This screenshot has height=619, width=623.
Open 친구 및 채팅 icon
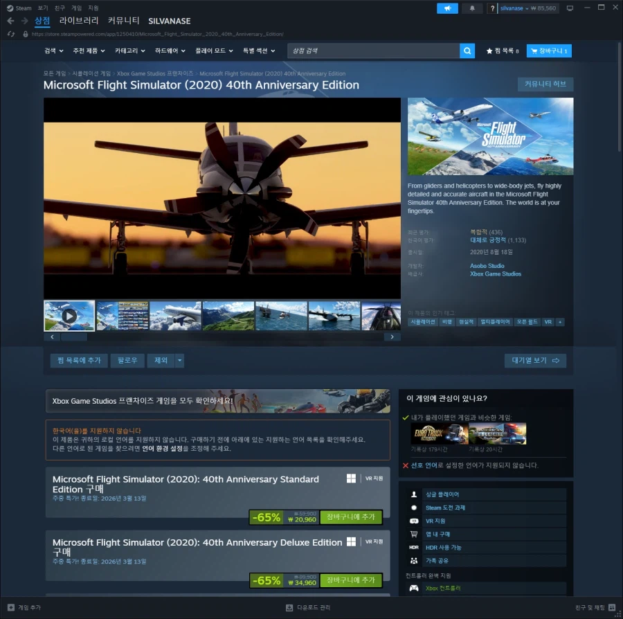612,607
